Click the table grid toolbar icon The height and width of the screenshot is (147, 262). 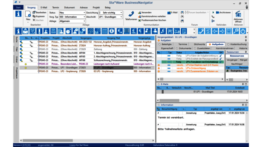point(104,31)
